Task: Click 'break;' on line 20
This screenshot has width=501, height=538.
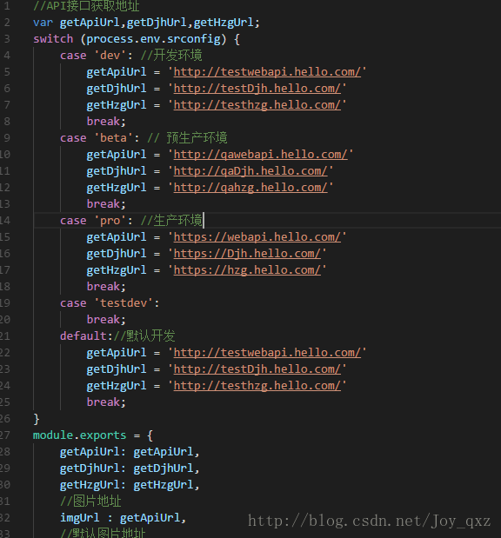Action: pyautogui.click(x=106, y=320)
